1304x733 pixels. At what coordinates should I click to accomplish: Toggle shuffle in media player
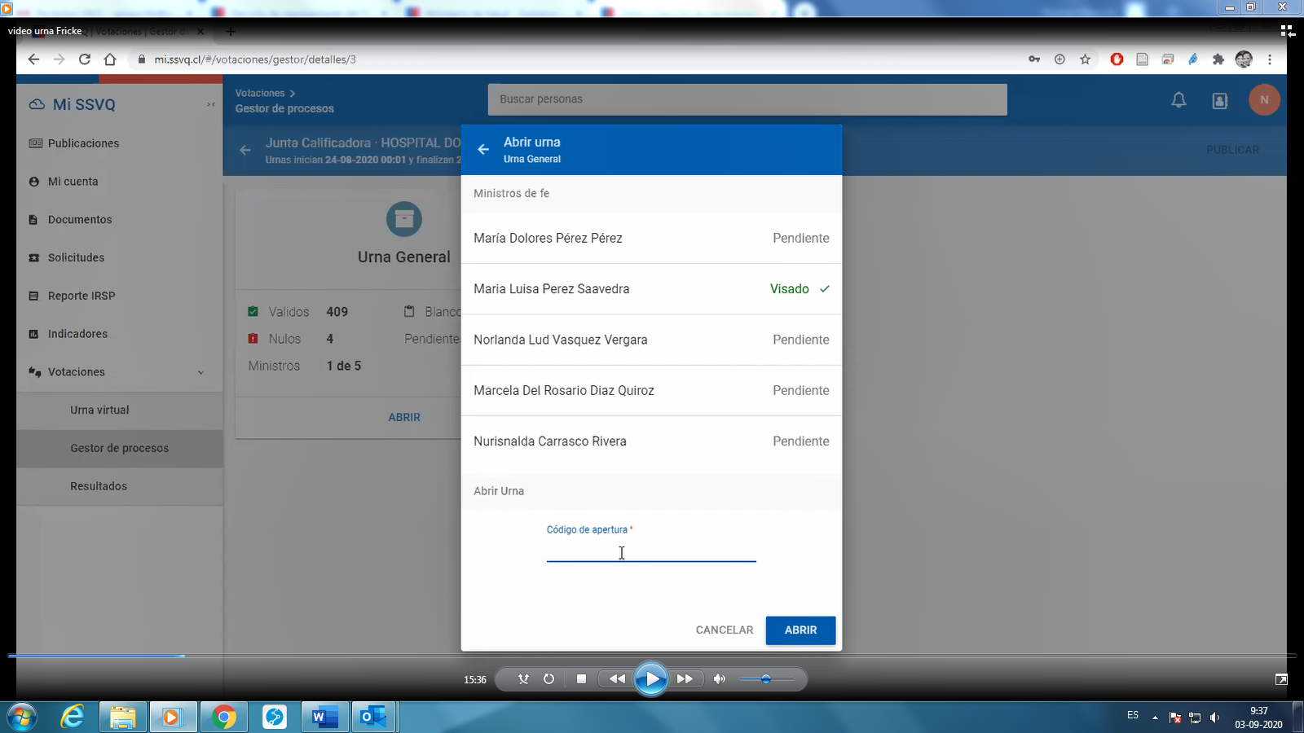(x=523, y=679)
